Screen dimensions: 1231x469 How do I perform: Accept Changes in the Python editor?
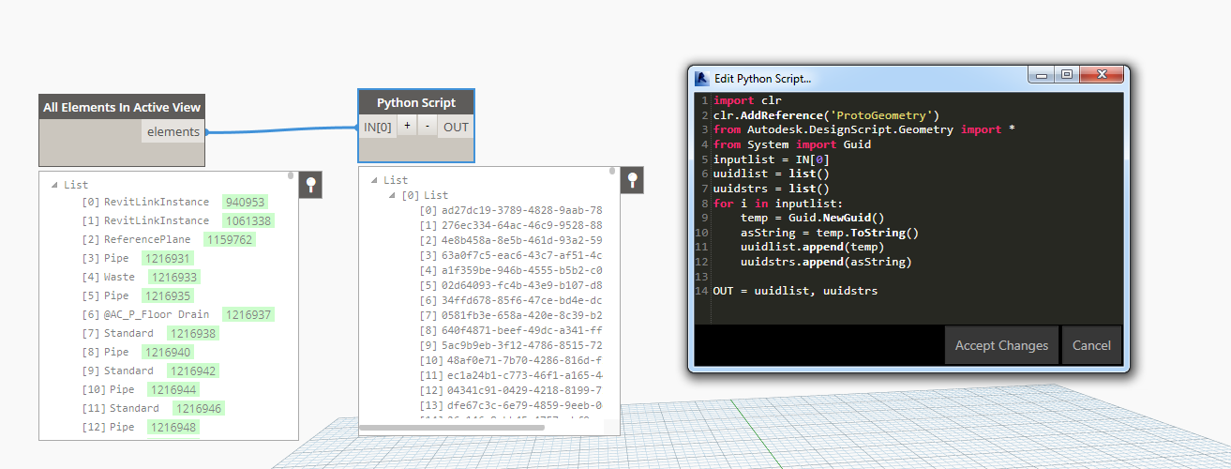tap(1001, 345)
